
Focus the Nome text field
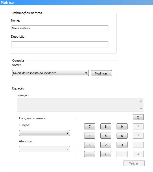(60, 28)
